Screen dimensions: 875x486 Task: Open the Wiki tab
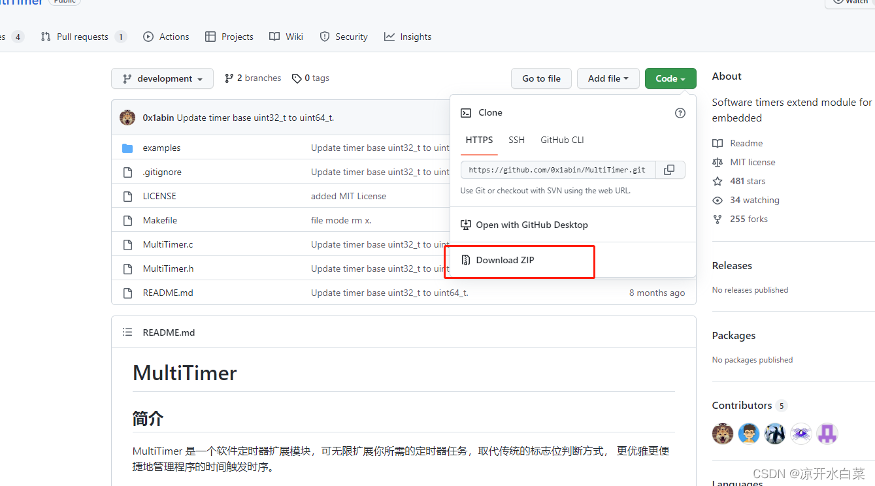286,37
